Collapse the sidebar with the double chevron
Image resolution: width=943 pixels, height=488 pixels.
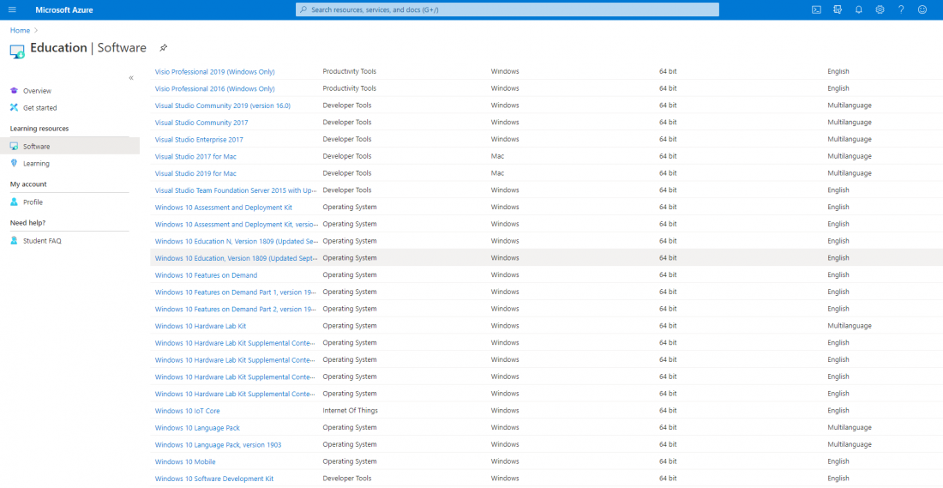click(x=131, y=78)
